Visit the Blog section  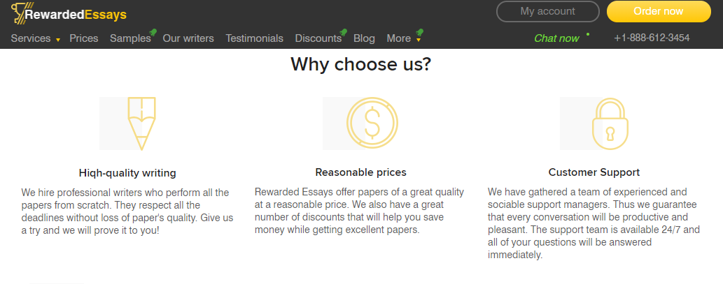click(364, 38)
